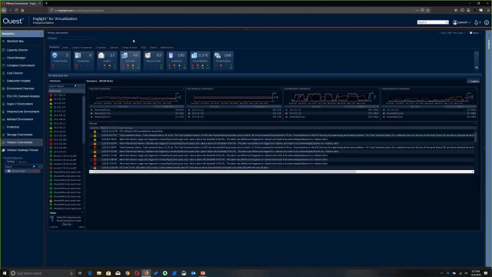Viewport: 492px width, 277px height.
Task: Select the ESX Hosts tile showing 65
Action: click(130, 61)
